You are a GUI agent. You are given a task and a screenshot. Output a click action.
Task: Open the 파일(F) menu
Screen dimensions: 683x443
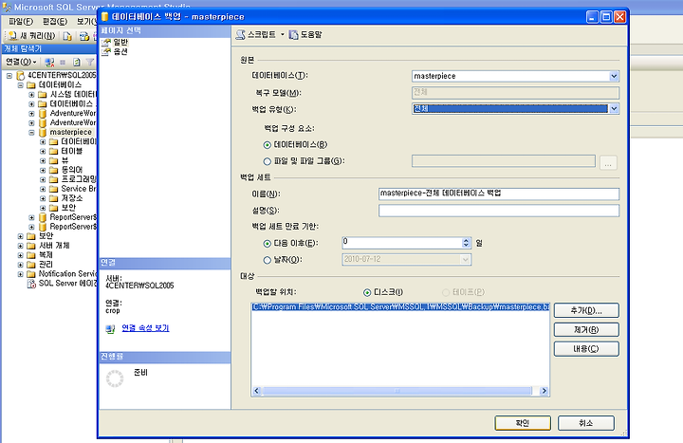(x=21, y=22)
